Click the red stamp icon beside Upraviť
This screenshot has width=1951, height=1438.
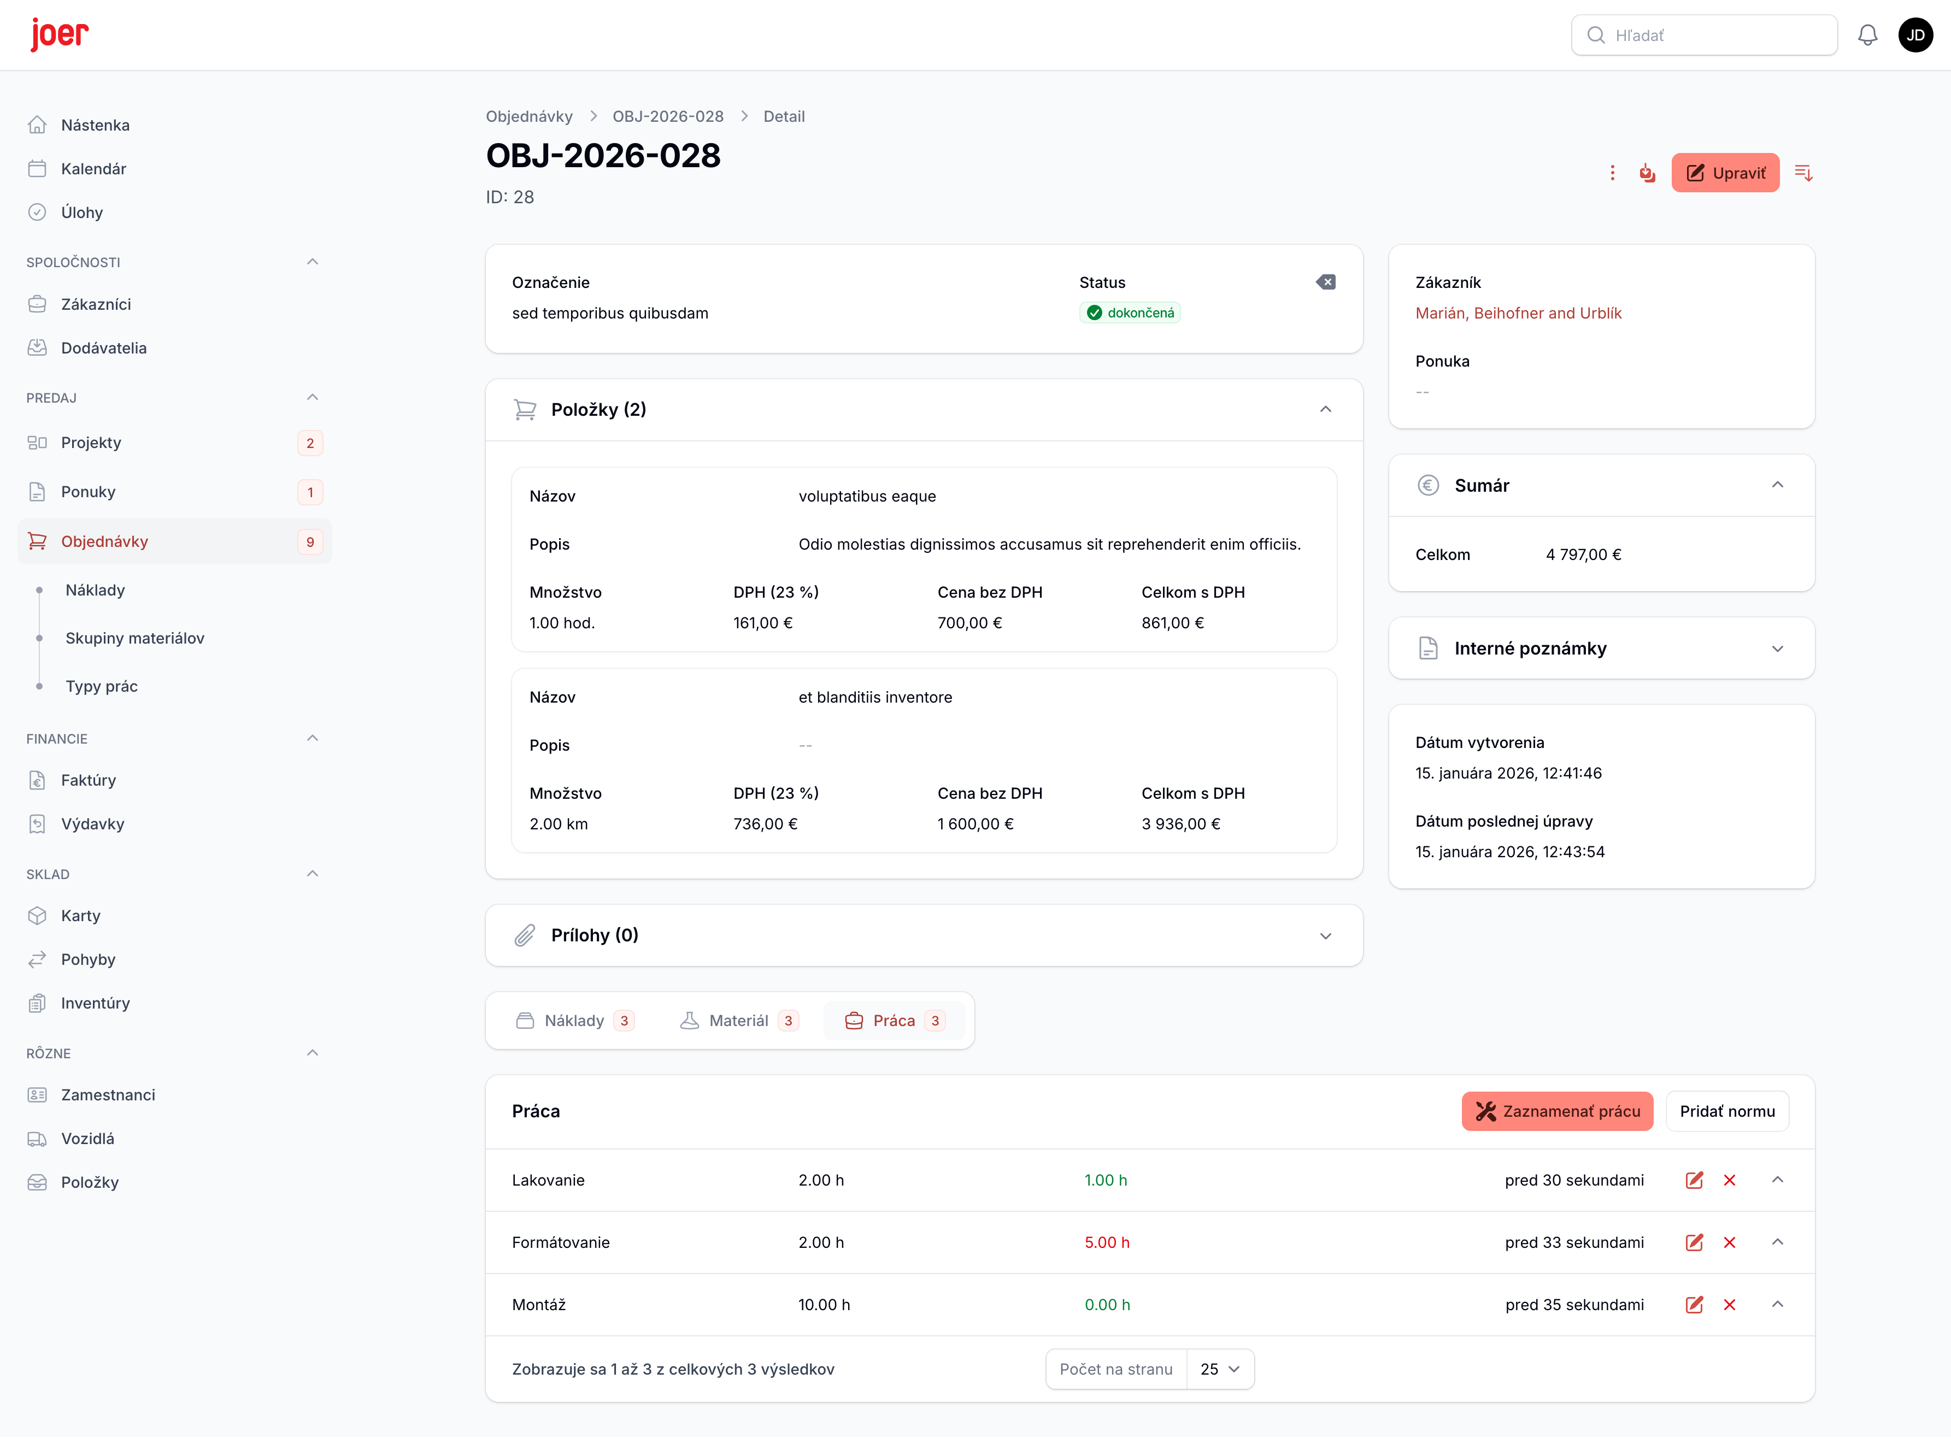pos(1646,173)
